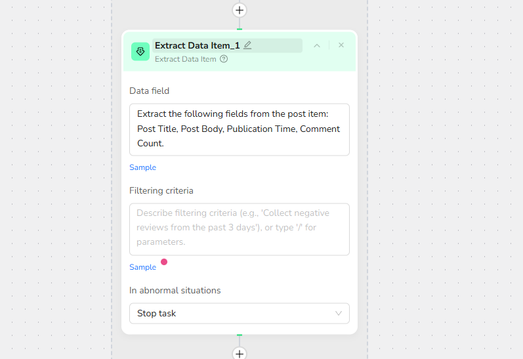Click the In abnormal situations label

pyautogui.click(x=175, y=290)
